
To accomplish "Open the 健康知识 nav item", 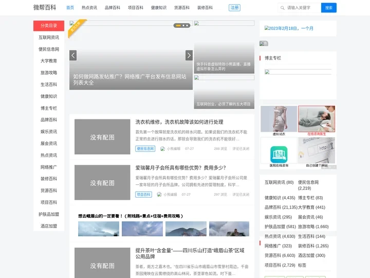I will click(x=159, y=8).
